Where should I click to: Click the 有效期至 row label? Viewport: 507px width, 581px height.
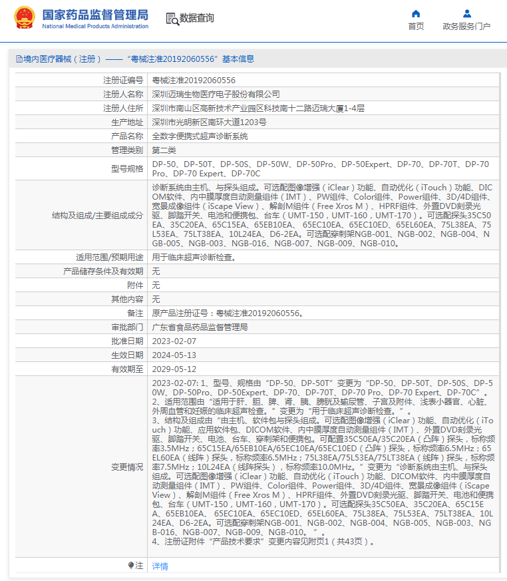click(127, 369)
